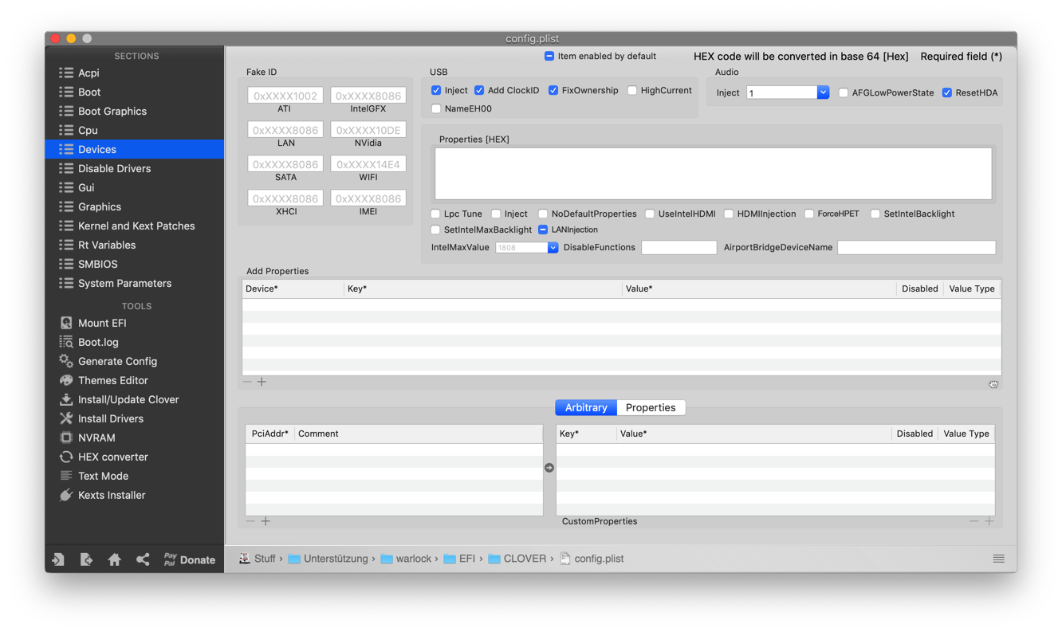Uncheck the USB Inject checkbox
This screenshot has height=632, width=1062.
point(436,90)
